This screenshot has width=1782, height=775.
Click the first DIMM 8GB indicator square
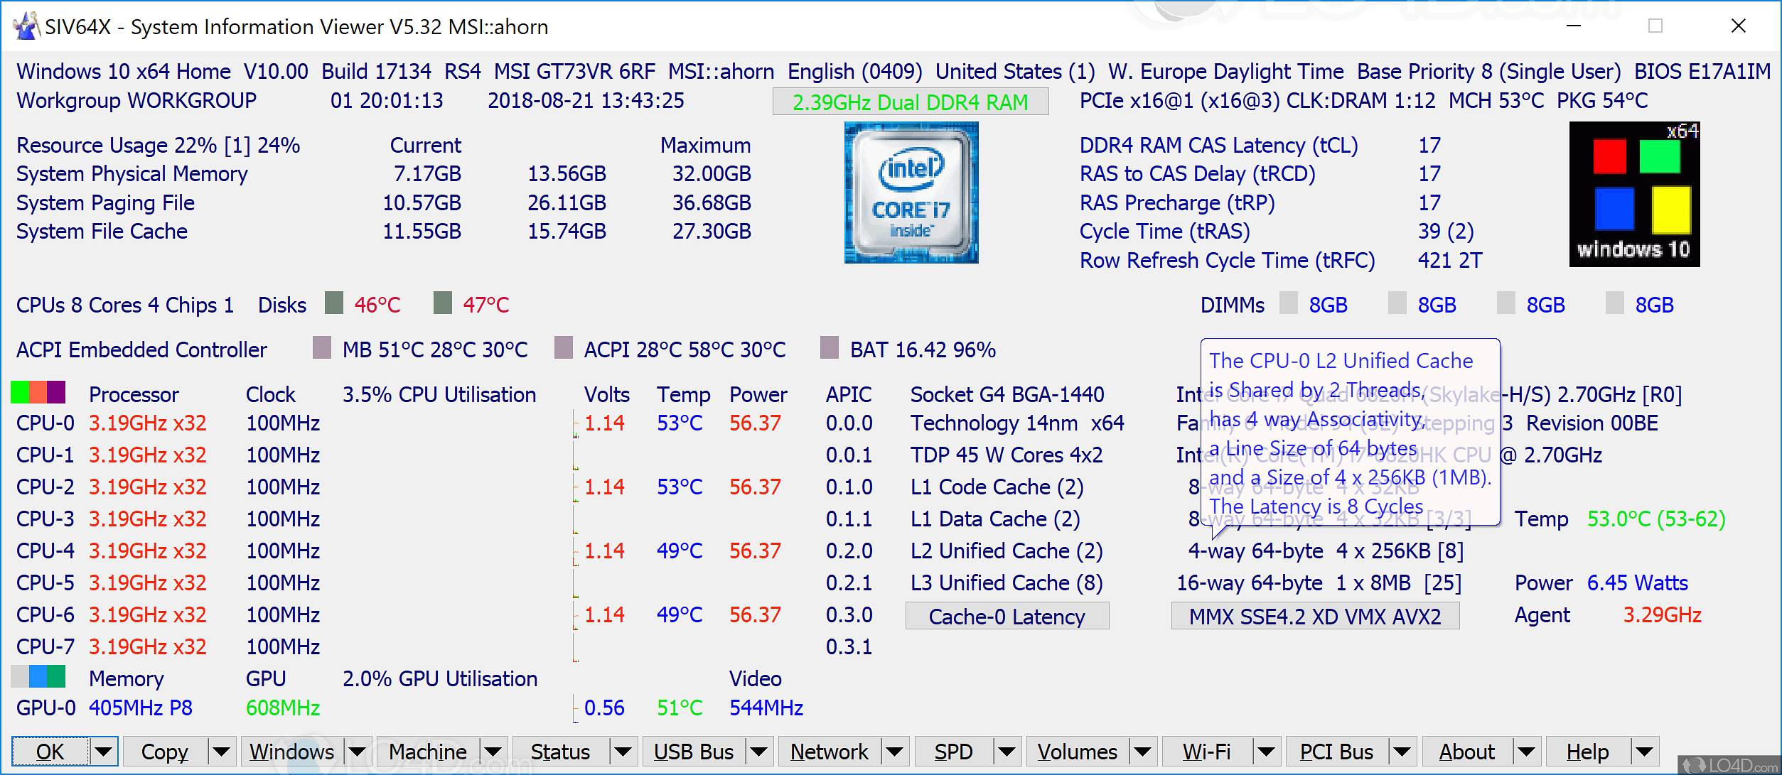[x=1289, y=303]
